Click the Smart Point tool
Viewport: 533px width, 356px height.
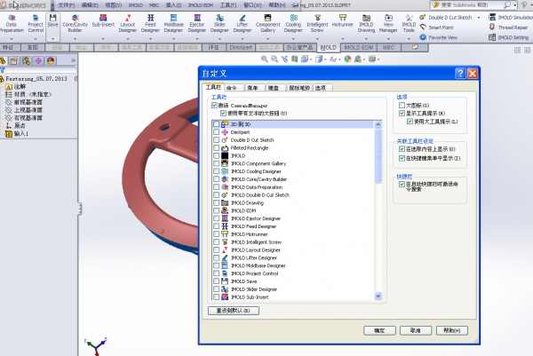pos(436,28)
